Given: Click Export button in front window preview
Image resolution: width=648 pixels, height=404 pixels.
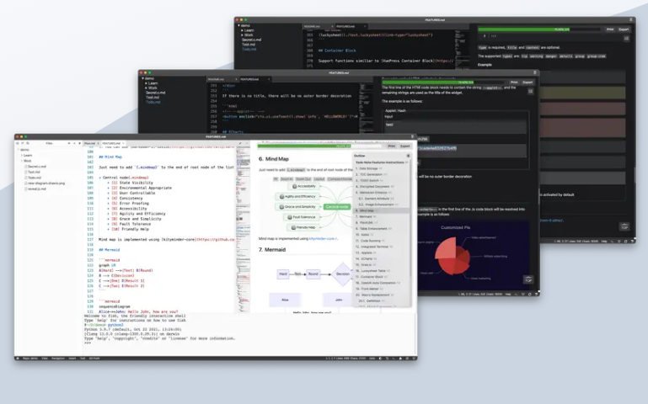Looking at the screenshot, I should (x=405, y=146).
